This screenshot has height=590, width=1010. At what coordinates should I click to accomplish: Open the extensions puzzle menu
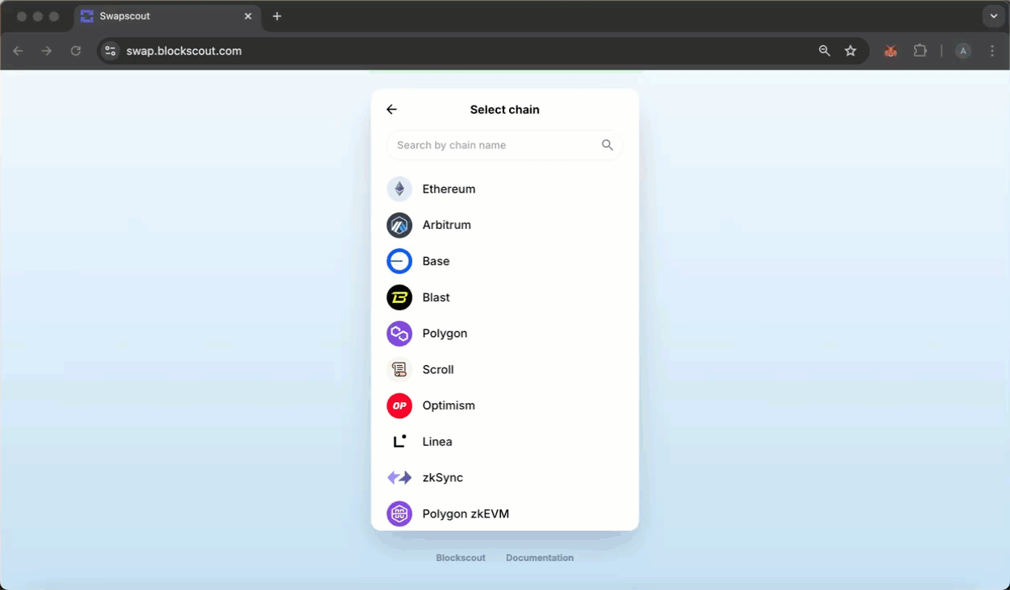point(920,51)
